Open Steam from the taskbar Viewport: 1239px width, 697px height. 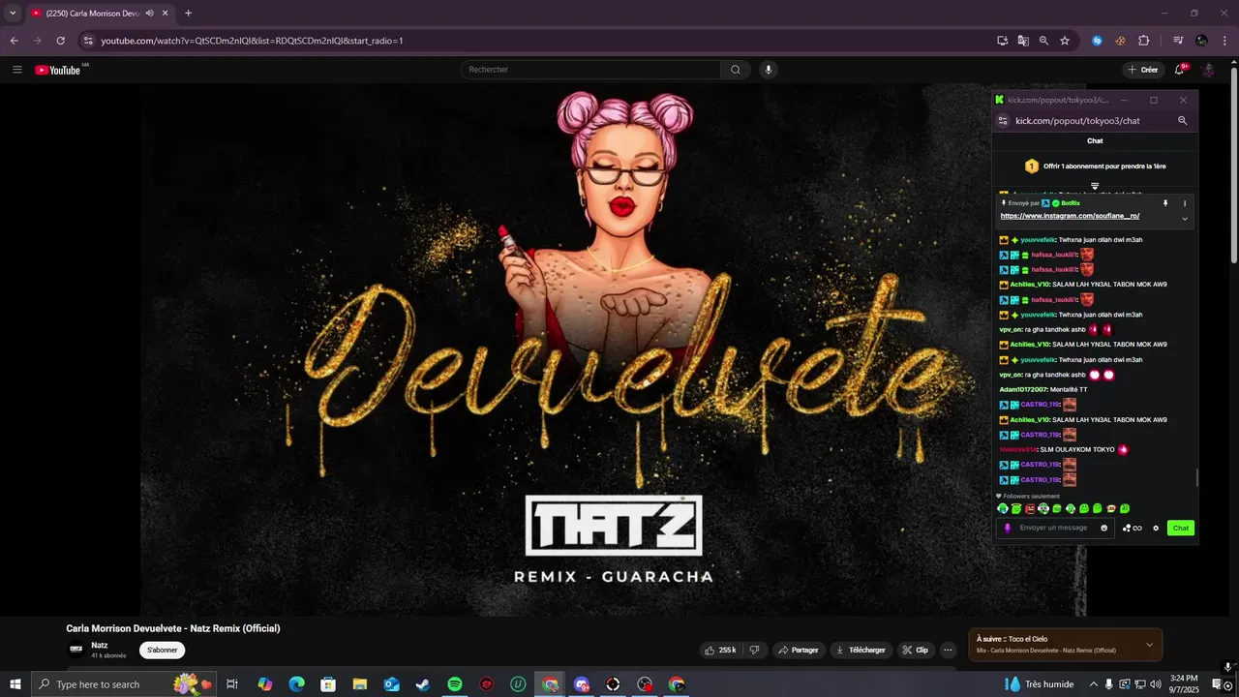pyautogui.click(x=423, y=684)
